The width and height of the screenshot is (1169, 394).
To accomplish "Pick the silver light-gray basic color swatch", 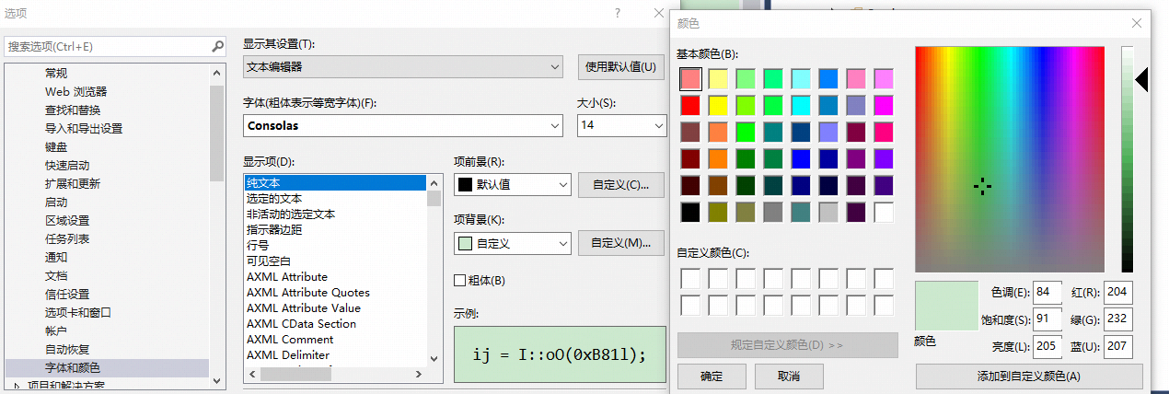I will click(828, 212).
